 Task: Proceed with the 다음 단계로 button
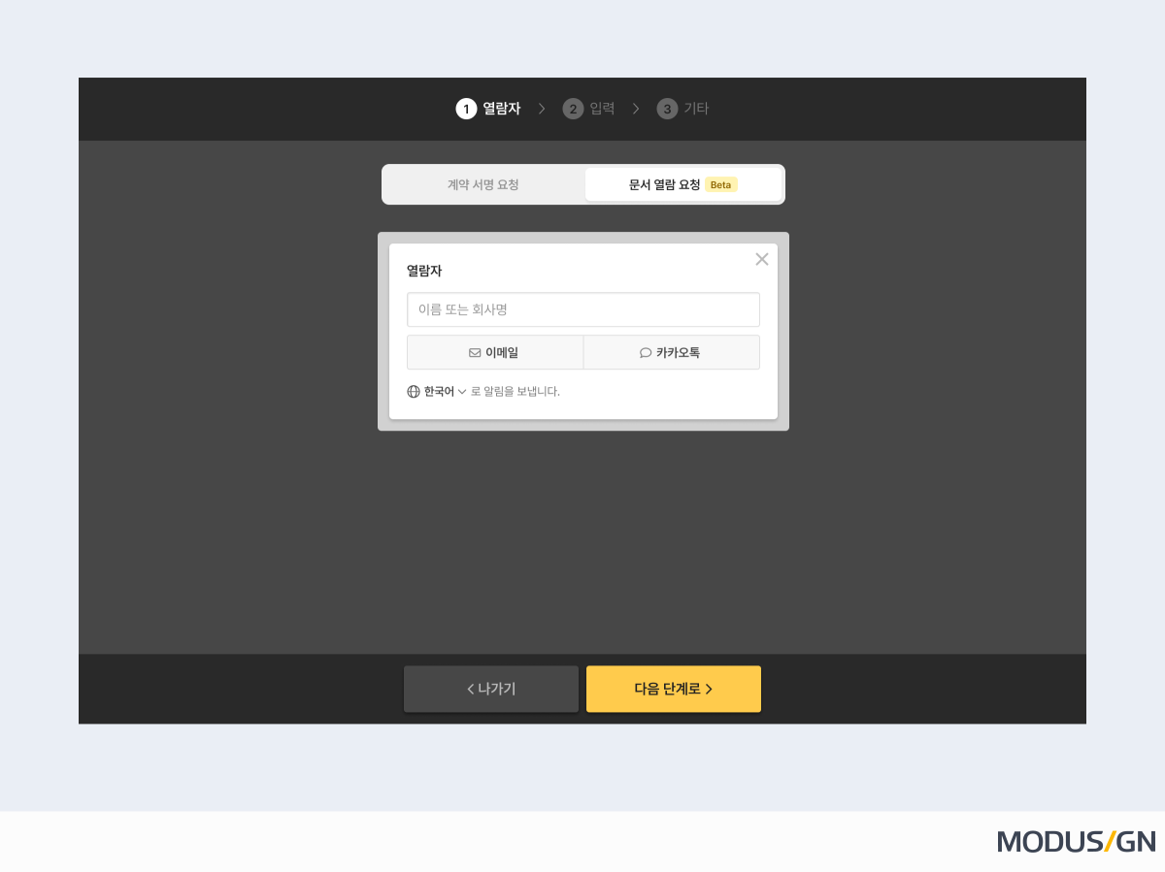tap(674, 689)
